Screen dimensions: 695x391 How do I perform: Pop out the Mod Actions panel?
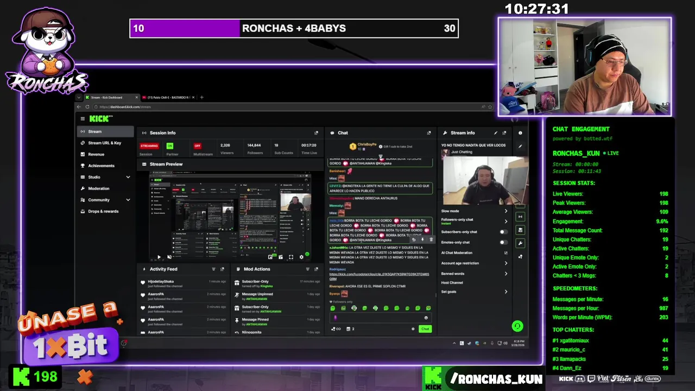click(x=316, y=269)
